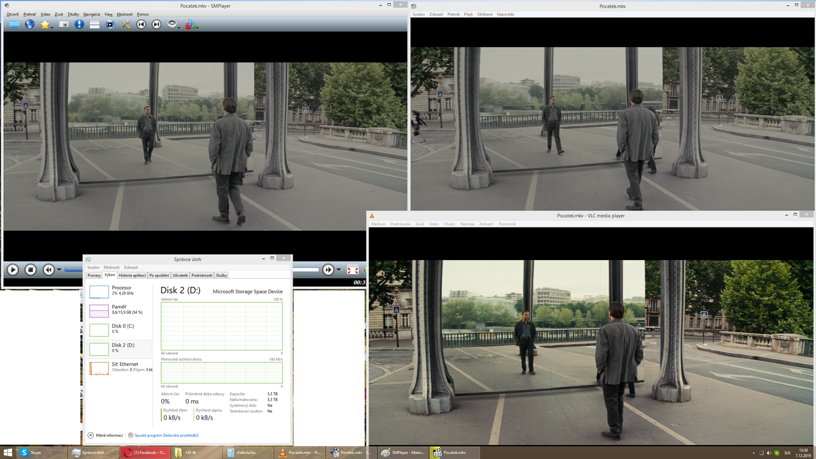Click the Windows Start button
The width and height of the screenshot is (816, 459).
pyautogui.click(x=8, y=453)
